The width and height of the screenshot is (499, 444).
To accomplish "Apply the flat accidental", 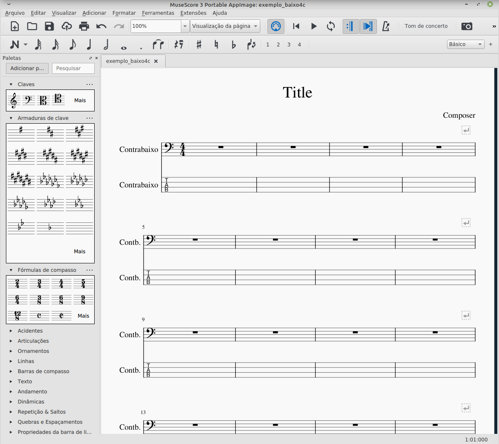I will coord(234,44).
